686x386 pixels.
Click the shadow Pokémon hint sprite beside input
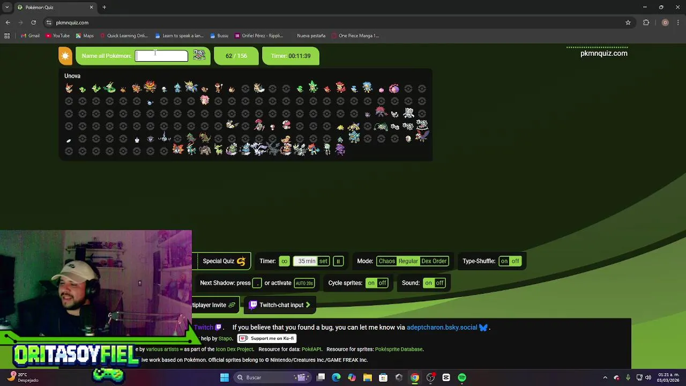point(199,55)
